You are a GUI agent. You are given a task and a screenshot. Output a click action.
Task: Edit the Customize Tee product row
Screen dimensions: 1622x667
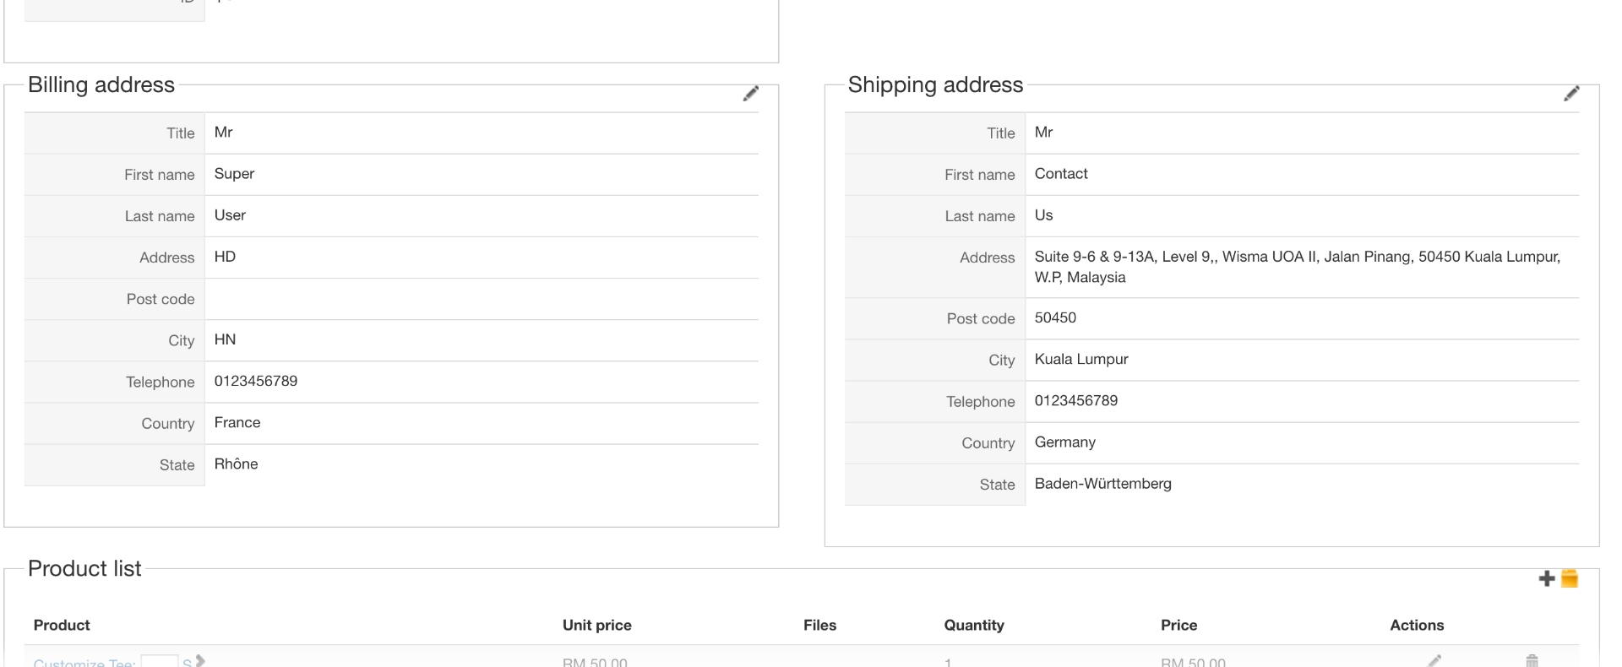pos(1434,660)
